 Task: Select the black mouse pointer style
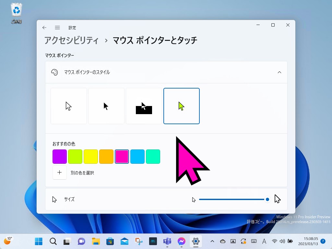click(106, 106)
